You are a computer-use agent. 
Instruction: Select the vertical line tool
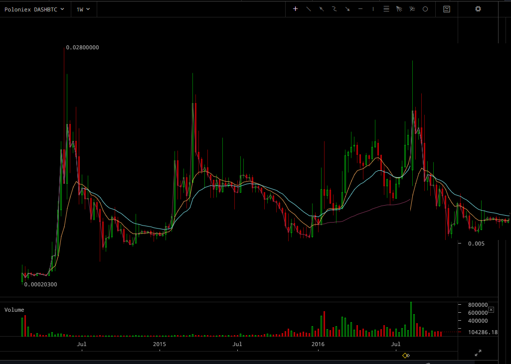pyautogui.click(x=373, y=9)
